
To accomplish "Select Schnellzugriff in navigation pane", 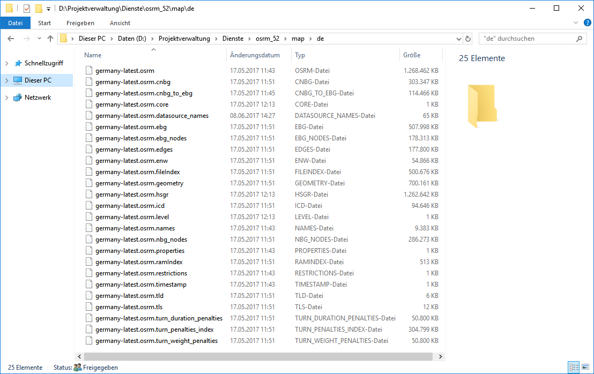I will pos(43,63).
